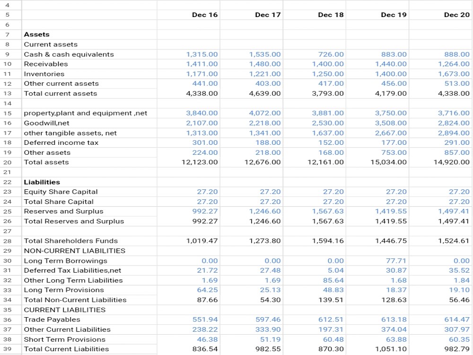Click Dec 18 cash value 726.00

click(331, 54)
